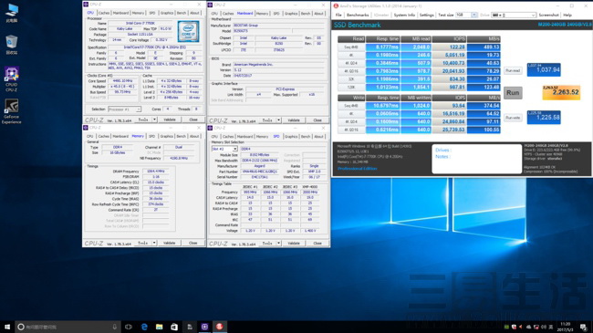Click the Cortana microphone icon
Screen dimensions: 593x333
[x=115, y=327]
